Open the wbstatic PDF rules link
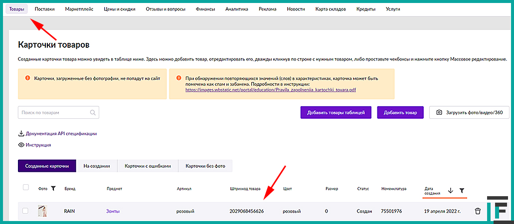Viewport: 514px width, 224px height. pos(270,90)
